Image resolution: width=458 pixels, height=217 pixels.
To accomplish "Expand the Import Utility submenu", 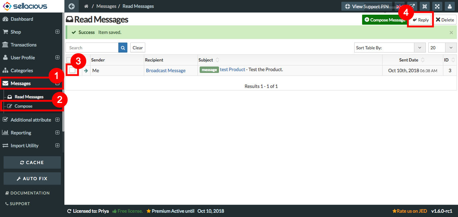I will pos(57,146).
